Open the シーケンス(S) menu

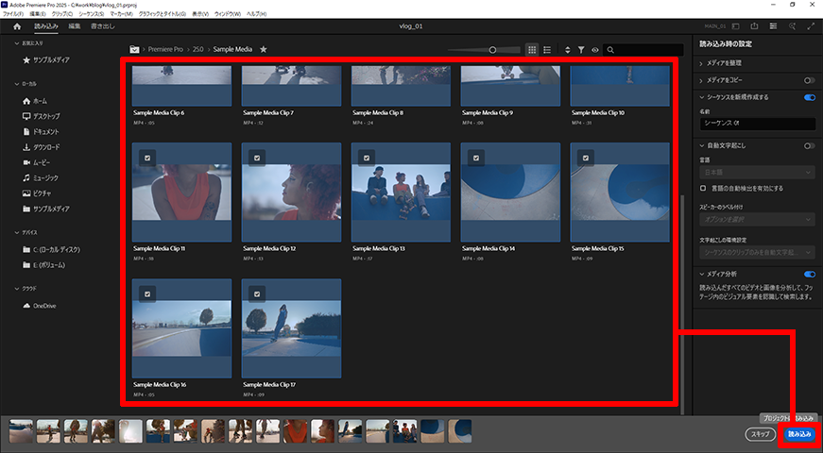91,15
